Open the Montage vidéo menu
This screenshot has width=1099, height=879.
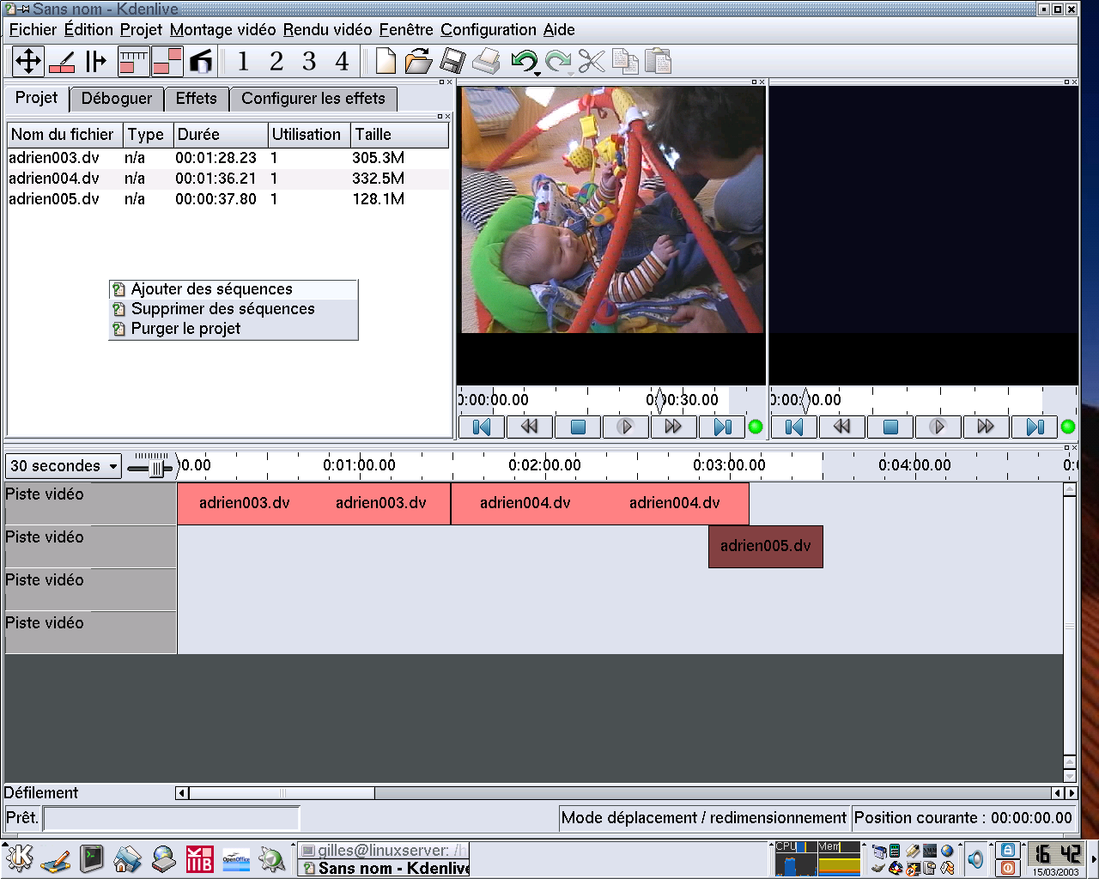point(222,29)
